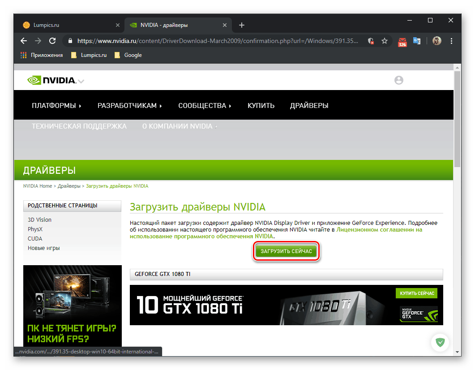The height and width of the screenshot is (370, 475).
Task: Click the address bar URL field
Action: click(x=218, y=41)
